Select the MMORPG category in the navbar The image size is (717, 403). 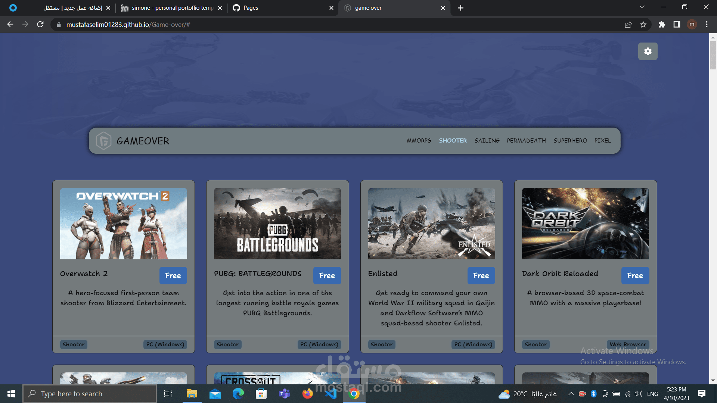419,141
